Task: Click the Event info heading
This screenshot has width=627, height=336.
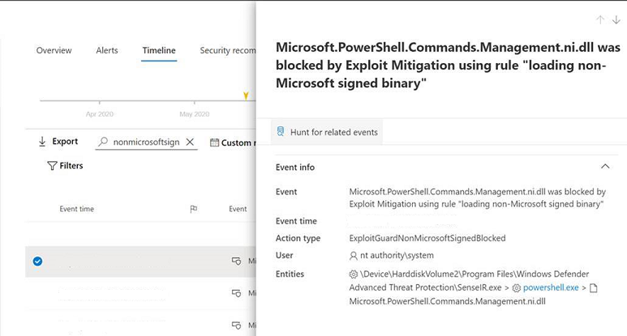Action: click(x=295, y=168)
